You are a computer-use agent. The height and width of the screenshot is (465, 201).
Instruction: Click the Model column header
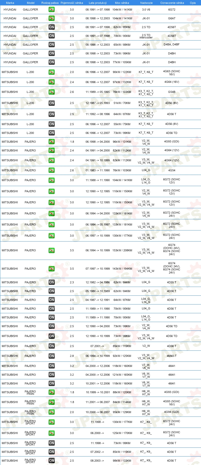[x=31, y=3]
